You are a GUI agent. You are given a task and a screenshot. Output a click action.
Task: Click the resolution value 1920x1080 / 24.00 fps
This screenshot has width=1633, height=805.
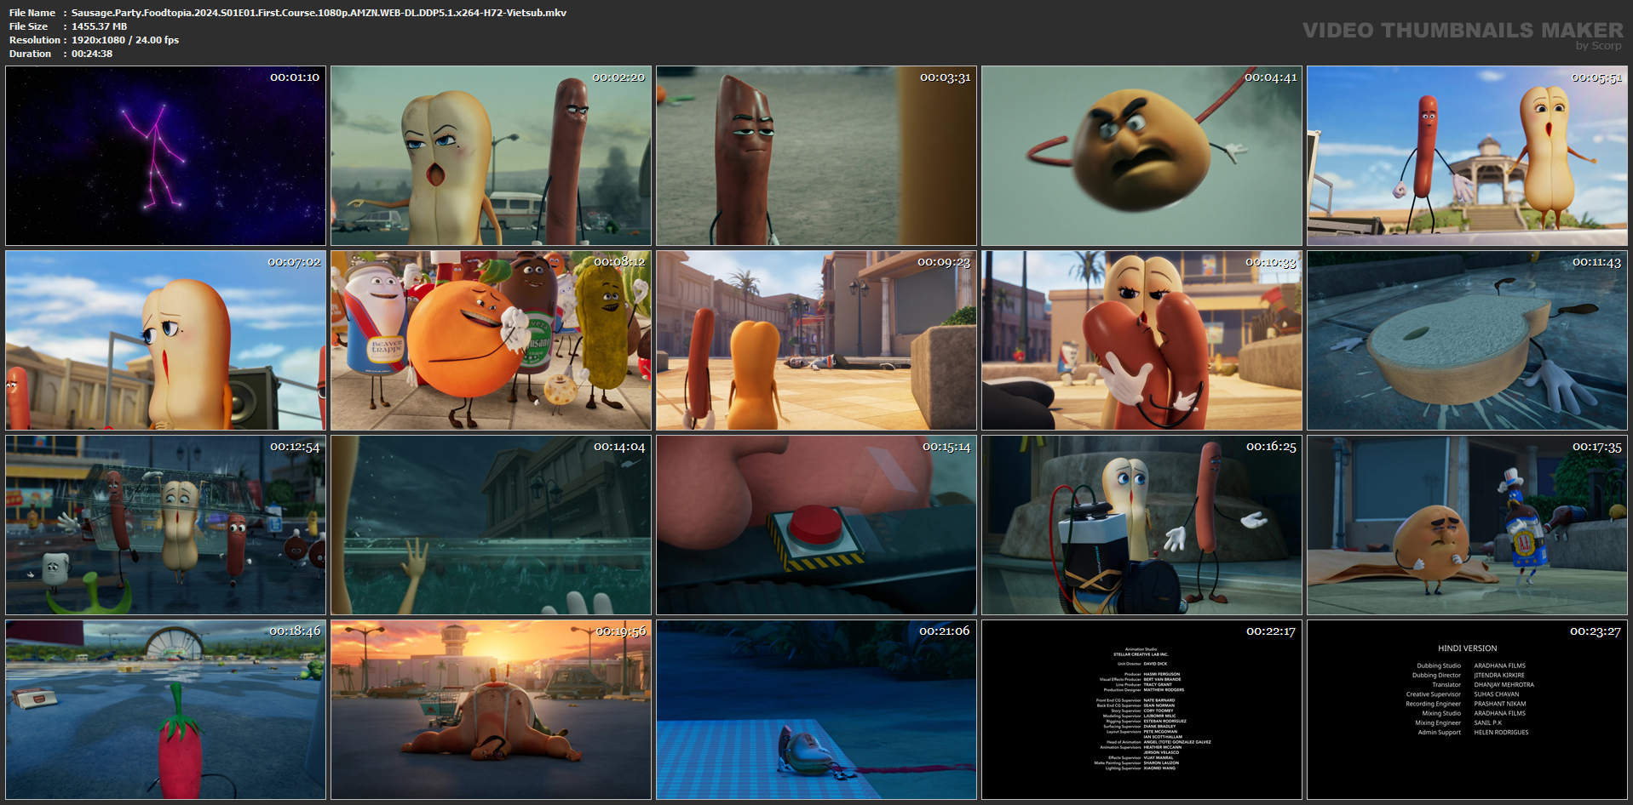coord(125,40)
